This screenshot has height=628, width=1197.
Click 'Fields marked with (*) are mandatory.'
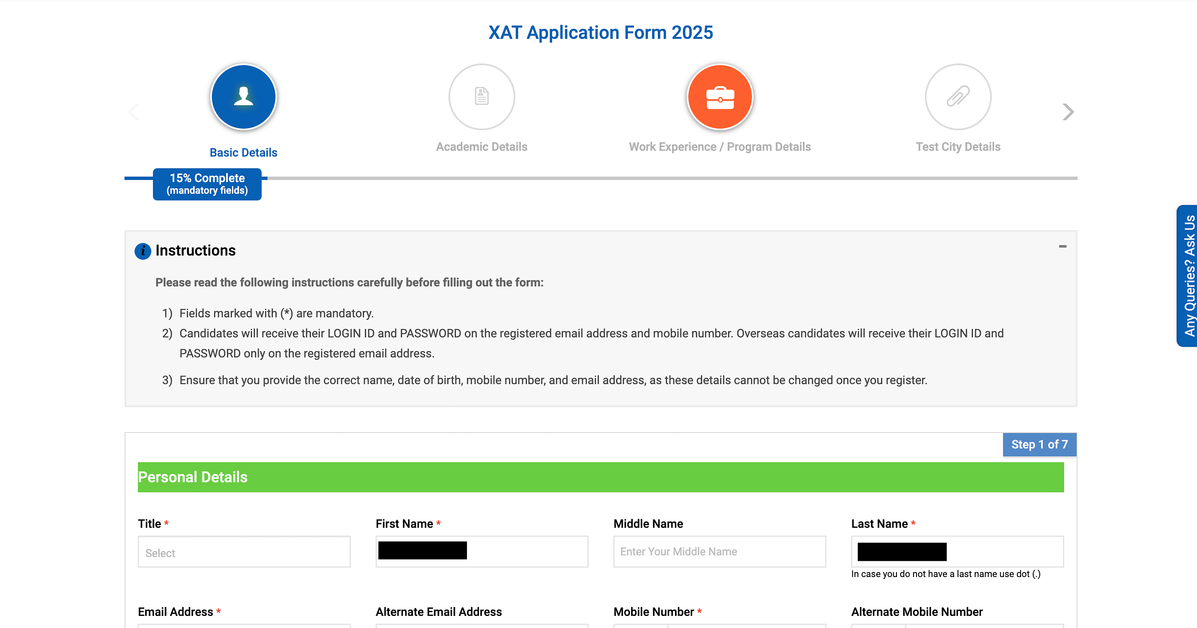tap(277, 313)
